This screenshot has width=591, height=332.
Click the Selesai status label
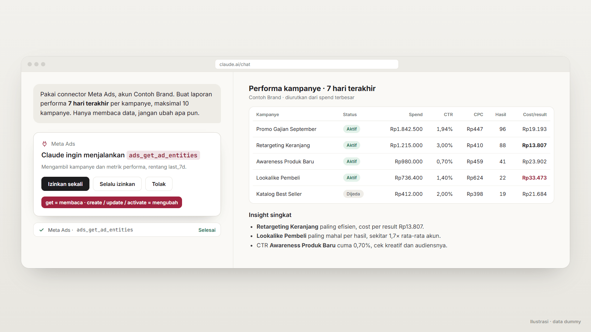click(x=207, y=230)
